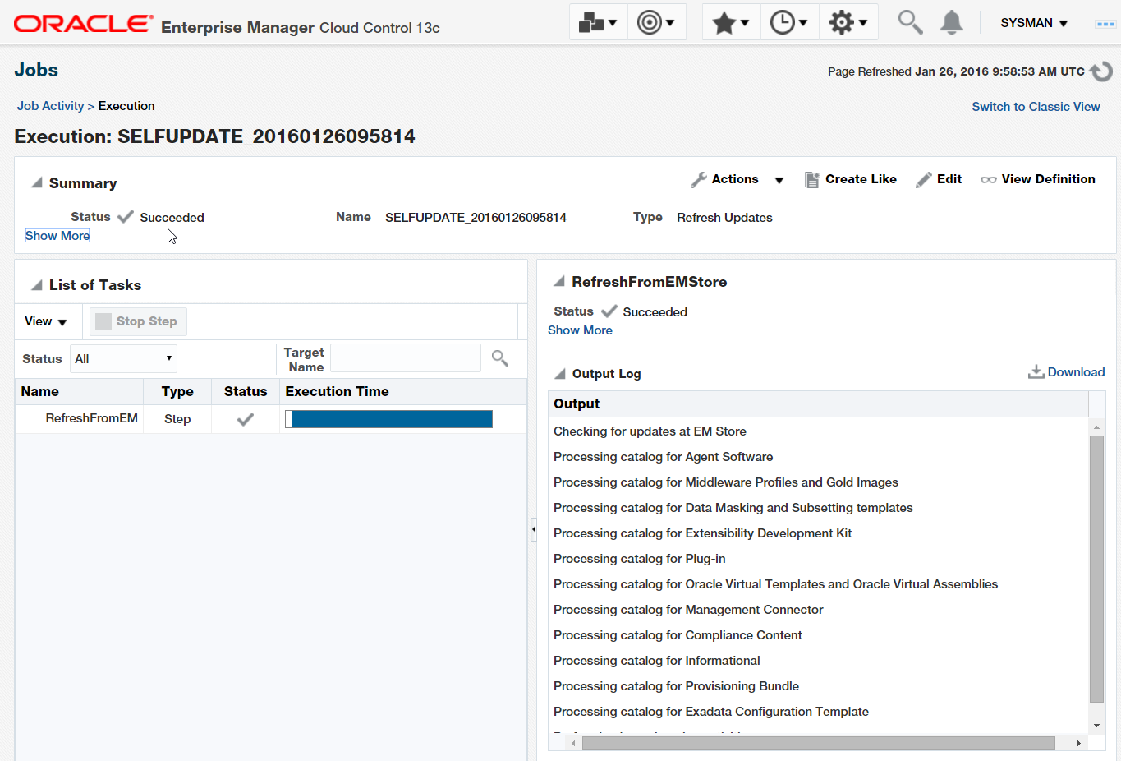Click the Refresh Updates type value
The height and width of the screenshot is (761, 1121).
[x=724, y=218]
